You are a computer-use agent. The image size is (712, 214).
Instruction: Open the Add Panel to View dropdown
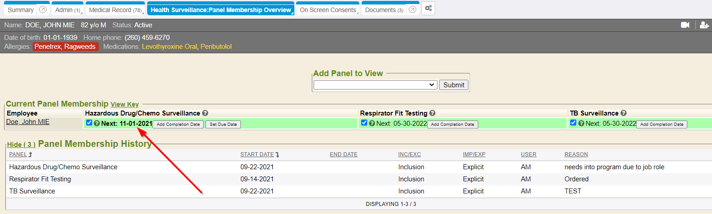click(x=375, y=85)
